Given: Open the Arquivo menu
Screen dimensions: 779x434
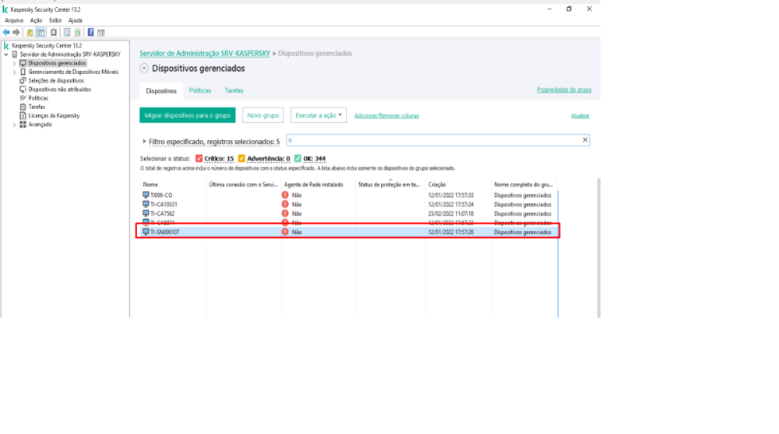Looking at the screenshot, I should [14, 20].
